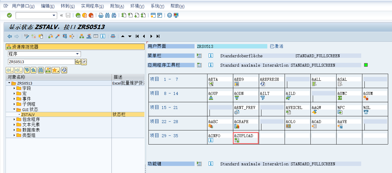Open the 环境(V) menu
Screen dimensions: 392x173
coord(137,6)
